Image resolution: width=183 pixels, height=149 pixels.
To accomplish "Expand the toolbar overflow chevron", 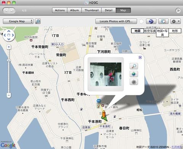I will pos(178,11).
